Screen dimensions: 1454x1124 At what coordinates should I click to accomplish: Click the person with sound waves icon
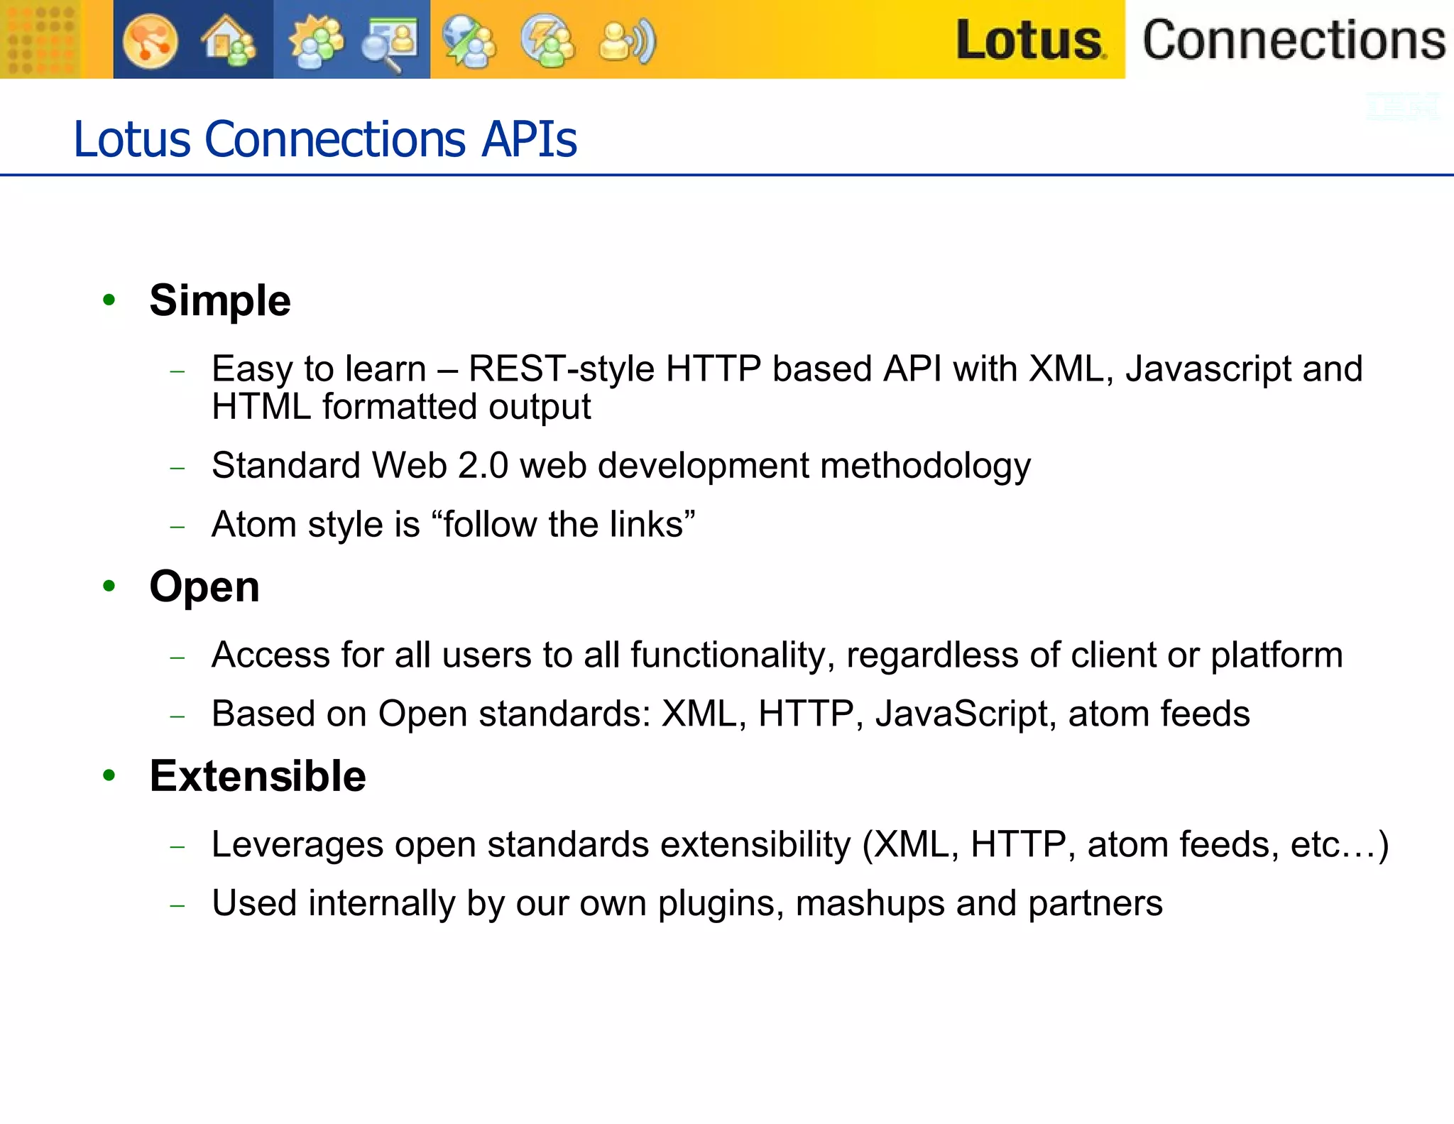(628, 42)
